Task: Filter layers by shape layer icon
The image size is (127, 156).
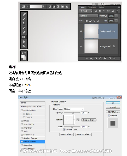Action: [x=108, y=11]
